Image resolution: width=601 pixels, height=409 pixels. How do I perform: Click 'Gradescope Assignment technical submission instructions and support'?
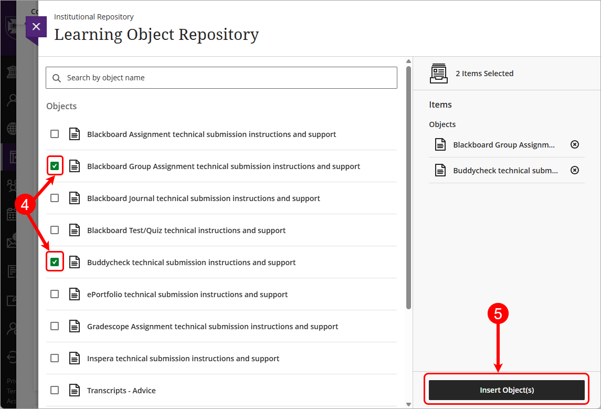point(213,327)
